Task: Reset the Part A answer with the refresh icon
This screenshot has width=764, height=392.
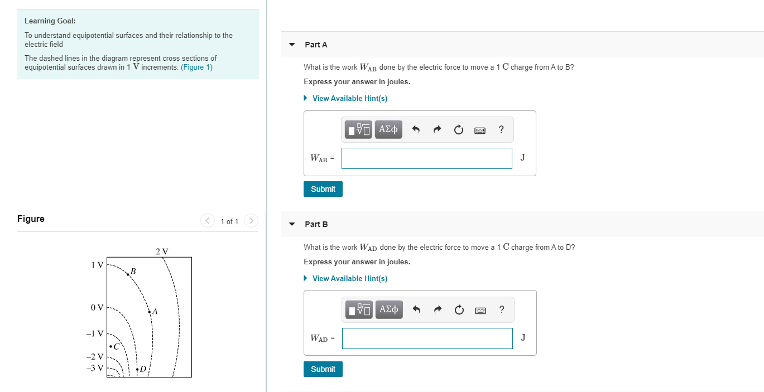Action: pos(458,129)
